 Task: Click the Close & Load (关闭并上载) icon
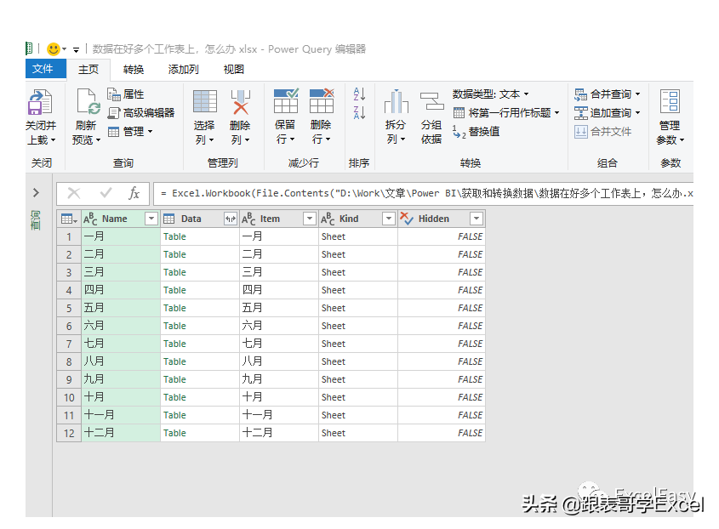click(40, 102)
